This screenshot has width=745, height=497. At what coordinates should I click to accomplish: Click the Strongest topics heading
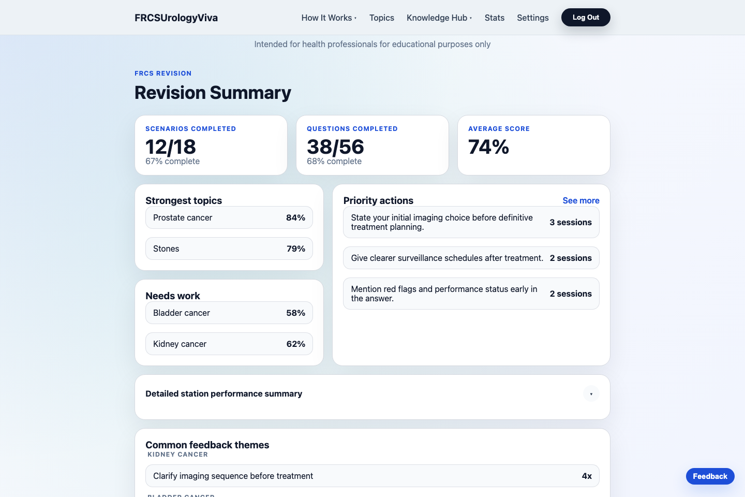click(184, 200)
